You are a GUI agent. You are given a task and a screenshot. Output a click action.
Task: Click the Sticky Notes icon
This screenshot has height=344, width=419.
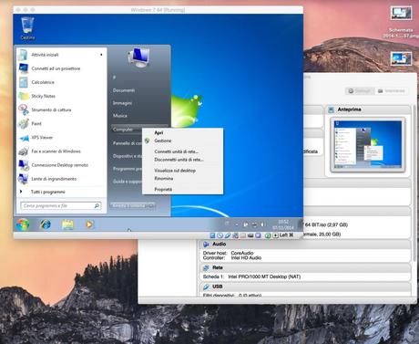(24, 96)
